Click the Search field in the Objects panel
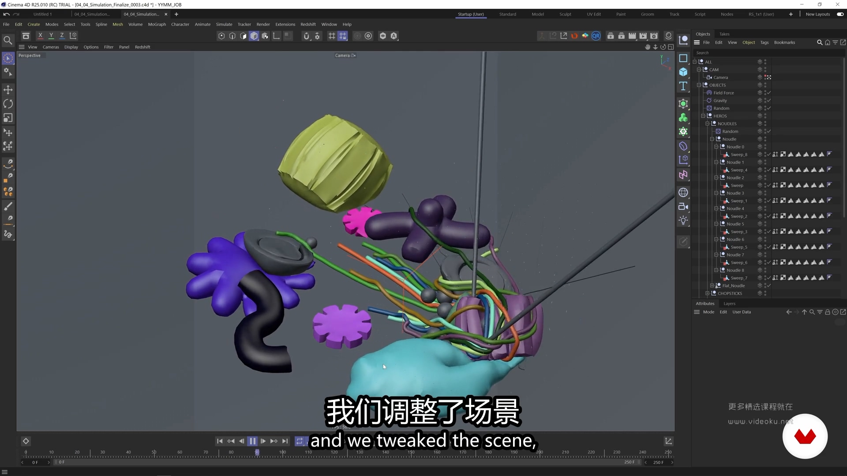Viewport: 847px width, 476px height. 768,52
